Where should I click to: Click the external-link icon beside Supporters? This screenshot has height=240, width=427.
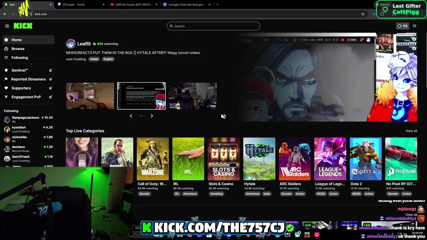pos(51,88)
